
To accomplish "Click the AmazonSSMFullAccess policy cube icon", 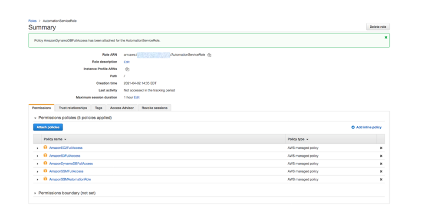I will 46,171.
